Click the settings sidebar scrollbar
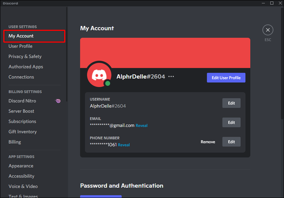Image resolution: width=284 pixels, height=198 pixels. pos(67,55)
